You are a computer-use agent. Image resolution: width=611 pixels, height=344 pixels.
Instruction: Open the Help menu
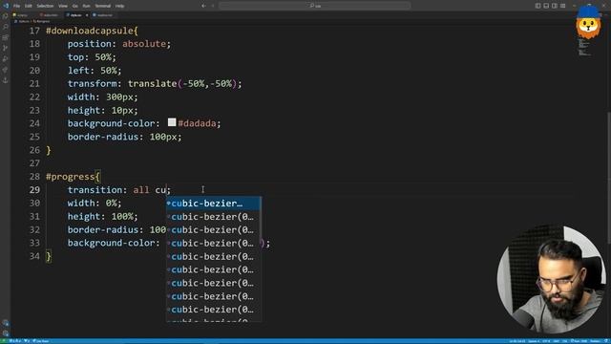[120, 6]
